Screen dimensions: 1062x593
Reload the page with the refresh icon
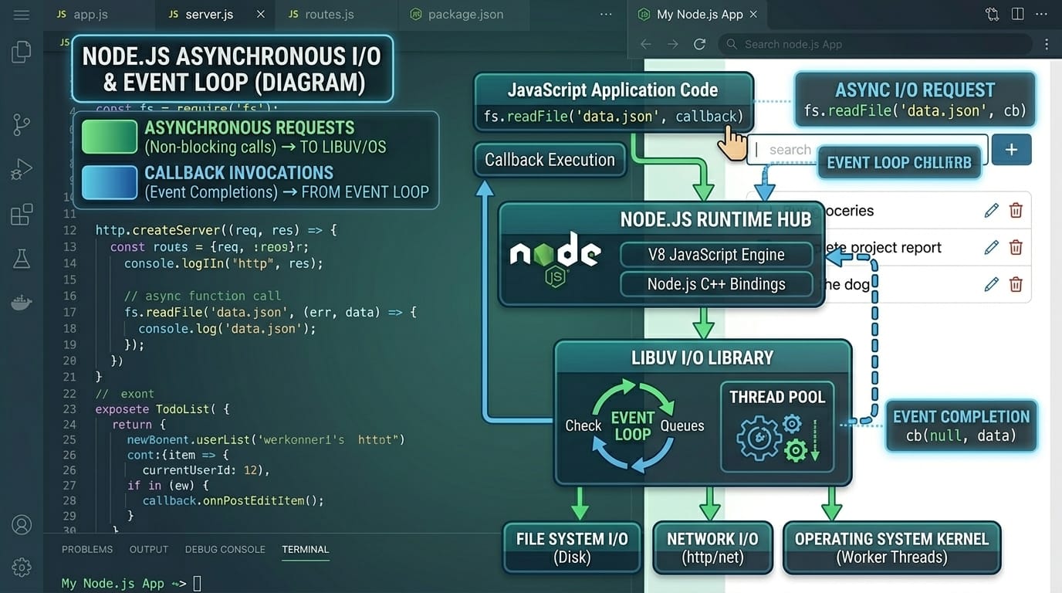point(699,44)
